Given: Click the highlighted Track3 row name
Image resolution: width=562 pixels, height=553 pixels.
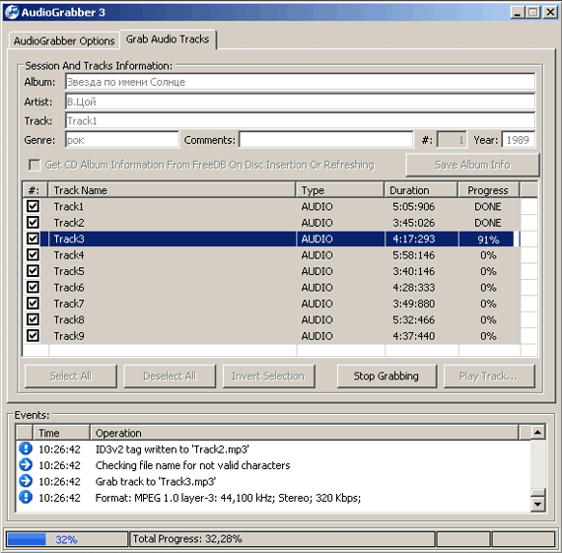Looking at the screenshot, I should tap(69, 239).
